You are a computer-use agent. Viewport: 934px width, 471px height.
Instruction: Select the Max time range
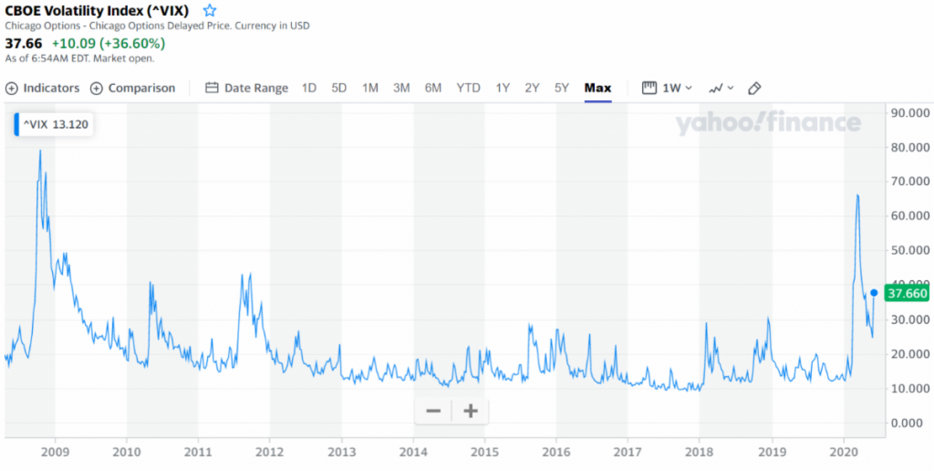click(x=598, y=89)
